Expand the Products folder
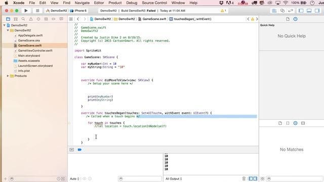 pyautogui.click(x=8, y=76)
